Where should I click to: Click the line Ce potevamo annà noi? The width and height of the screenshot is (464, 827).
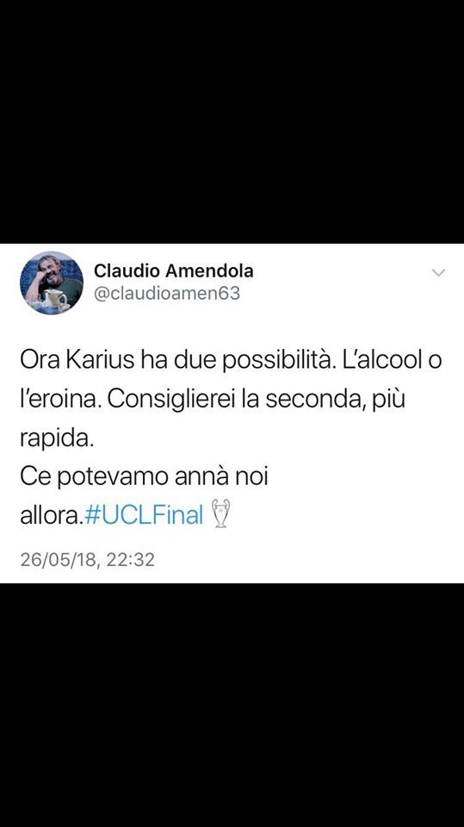144,476
